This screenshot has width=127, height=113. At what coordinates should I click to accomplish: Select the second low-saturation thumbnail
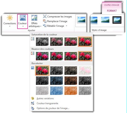click(x=57, y=42)
